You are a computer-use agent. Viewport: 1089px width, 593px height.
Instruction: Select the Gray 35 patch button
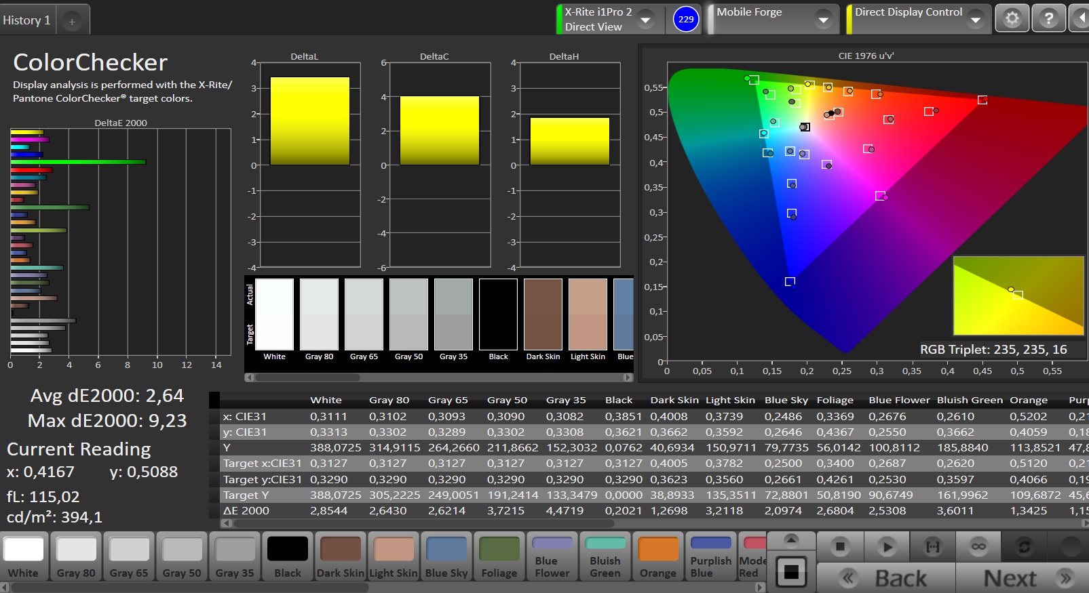235,557
